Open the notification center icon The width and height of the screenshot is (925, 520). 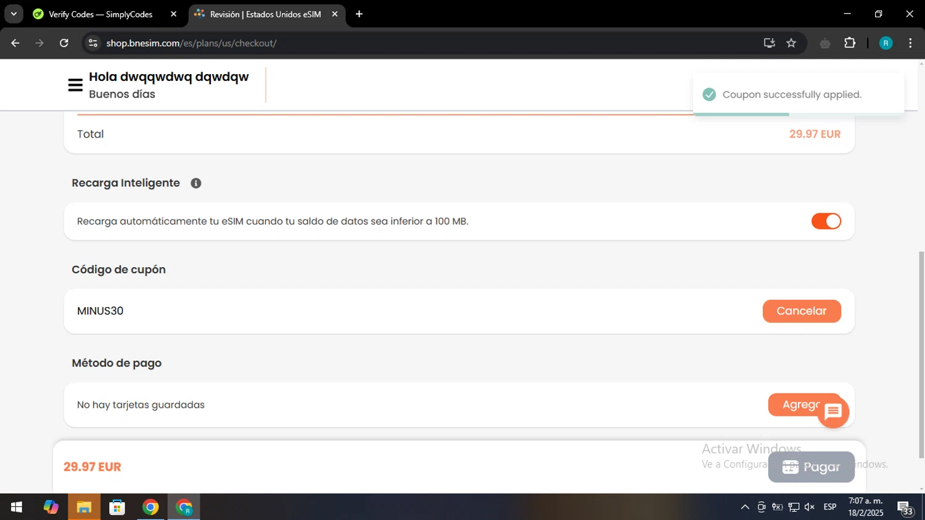[x=905, y=508]
